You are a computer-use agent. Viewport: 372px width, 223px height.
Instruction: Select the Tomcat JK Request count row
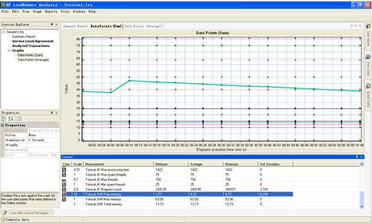point(177,189)
